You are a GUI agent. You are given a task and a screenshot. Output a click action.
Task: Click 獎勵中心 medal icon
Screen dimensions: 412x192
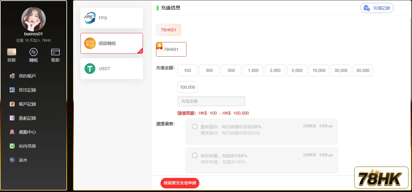point(12,132)
